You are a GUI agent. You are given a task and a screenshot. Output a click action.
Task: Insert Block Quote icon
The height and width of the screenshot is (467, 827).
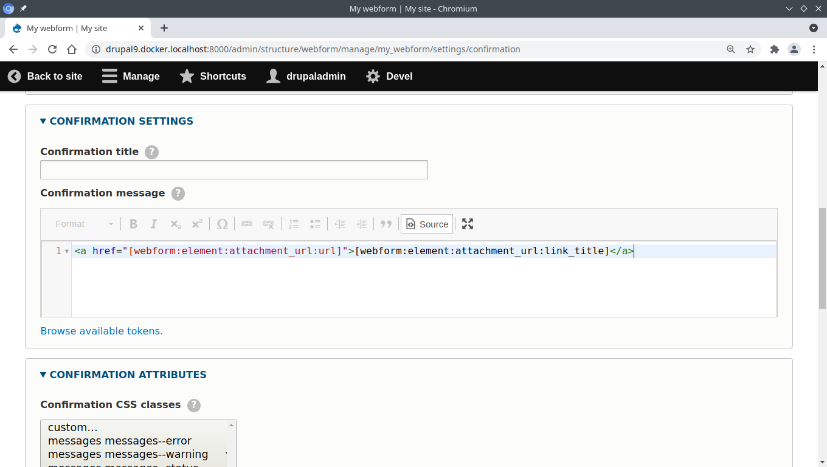[x=386, y=224]
